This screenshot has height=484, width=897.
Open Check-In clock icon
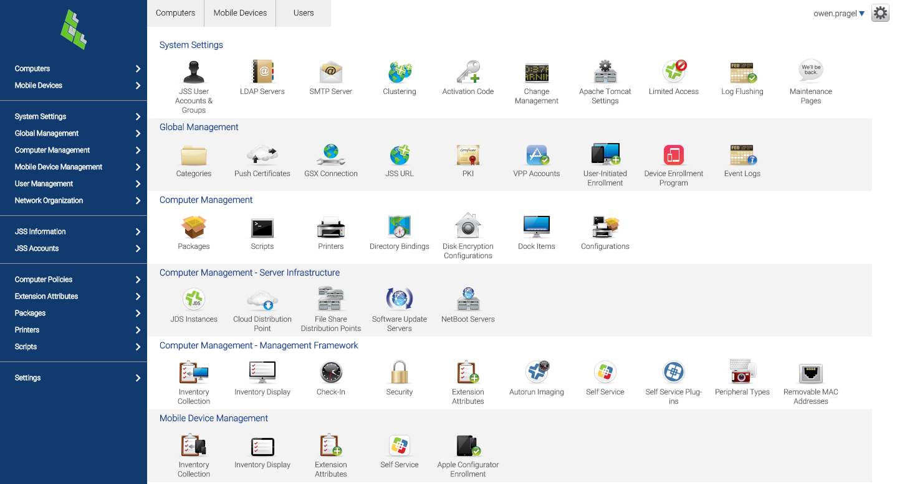point(331,373)
